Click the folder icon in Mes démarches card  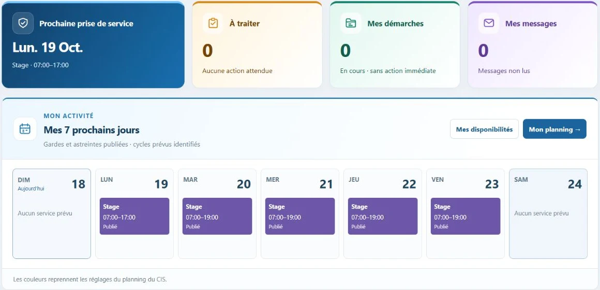click(x=351, y=23)
